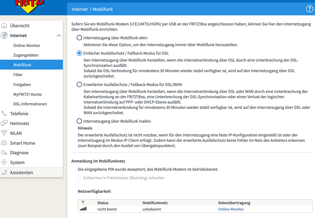The width and height of the screenshot is (315, 218).
Task: Toggle the roaming (Fremdnetze) checkbox
Action: (79, 178)
